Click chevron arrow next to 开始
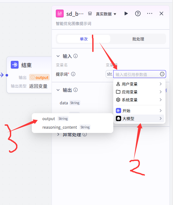Viewport: 173px width, 205px height. (161, 111)
